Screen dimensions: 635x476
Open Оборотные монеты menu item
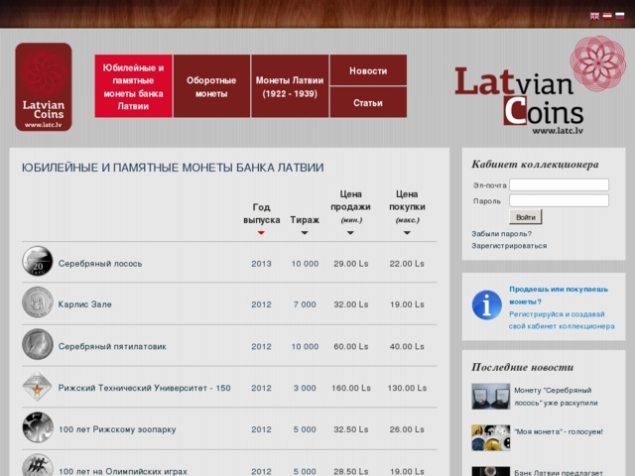211,86
